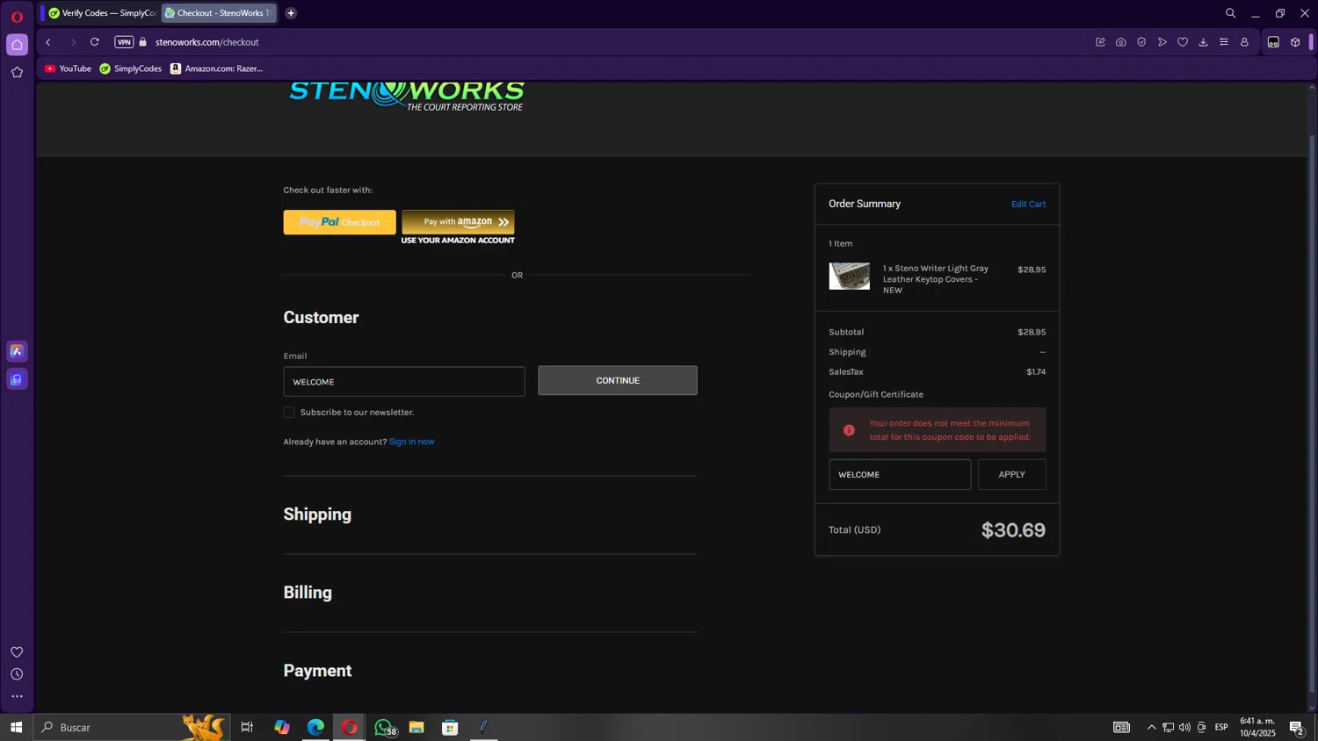Click the CONTINUE button
Screen dimensions: 1318x741
618,381
